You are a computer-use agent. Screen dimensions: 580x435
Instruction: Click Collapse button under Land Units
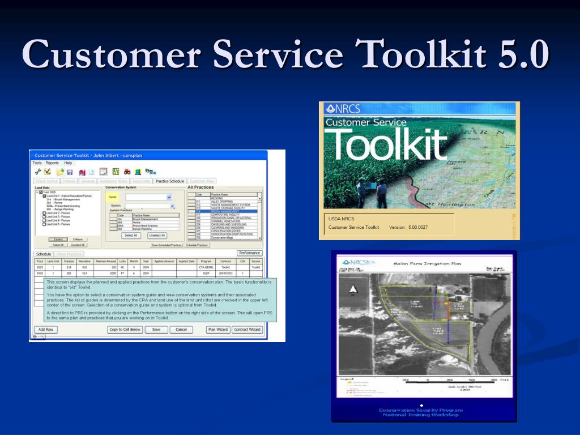[78, 240]
